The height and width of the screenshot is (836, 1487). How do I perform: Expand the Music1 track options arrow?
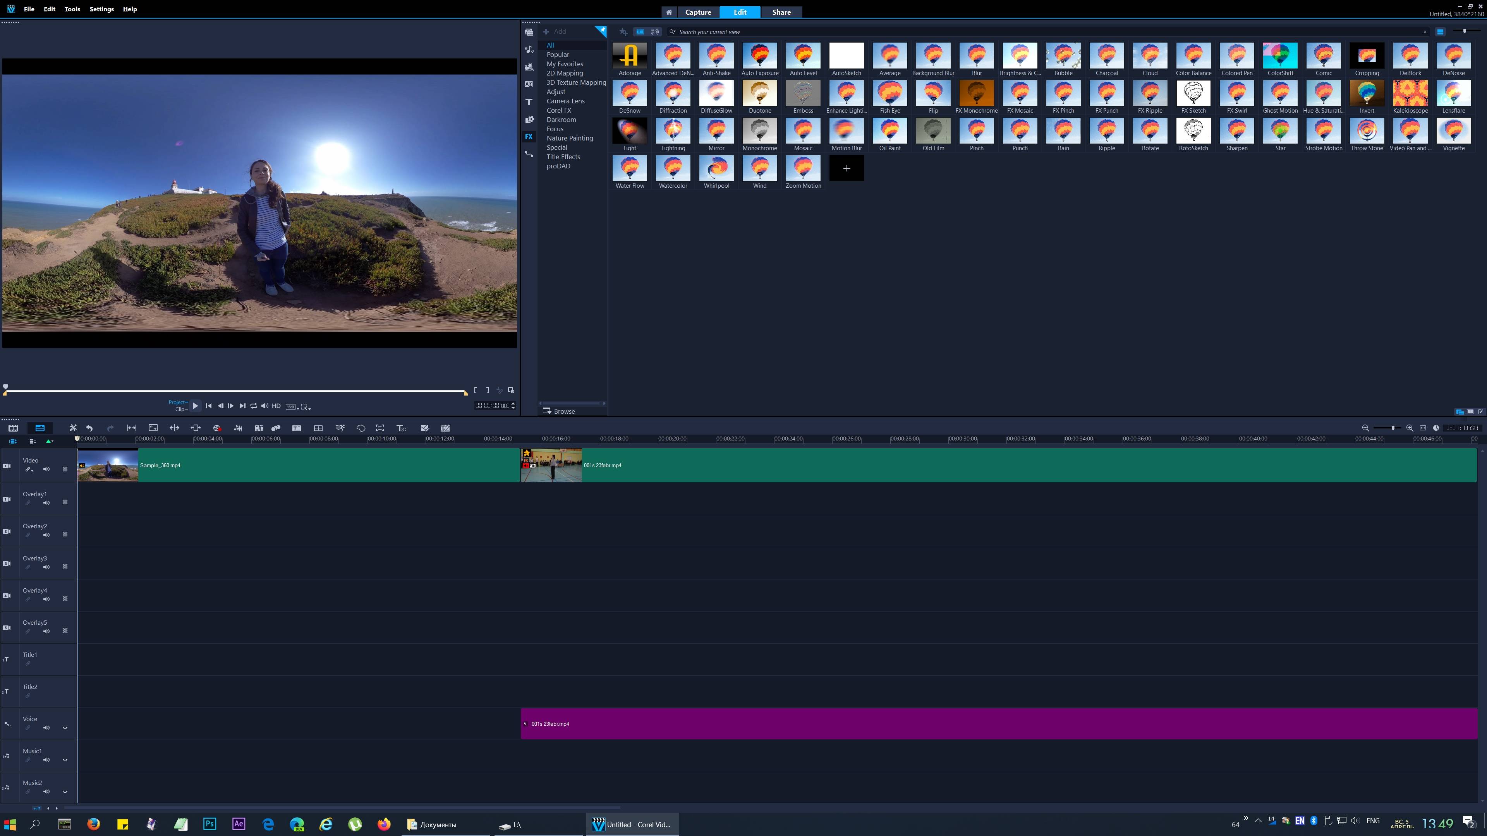pos(65,761)
